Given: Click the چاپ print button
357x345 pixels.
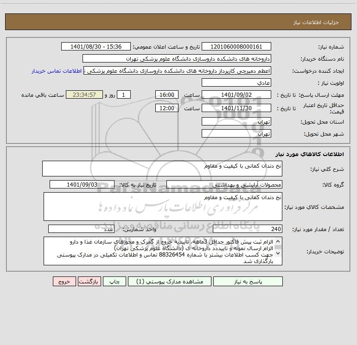Looking at the screenshot, I should tap(115, 281).
